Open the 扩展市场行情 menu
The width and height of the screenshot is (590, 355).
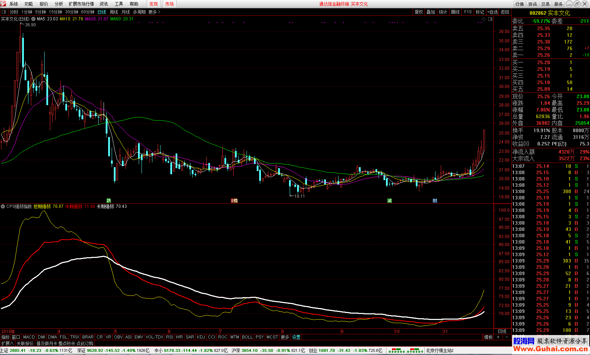click(81, 4)
